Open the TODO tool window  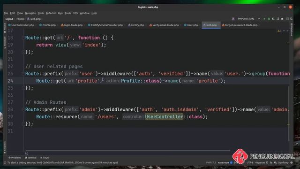45,158
